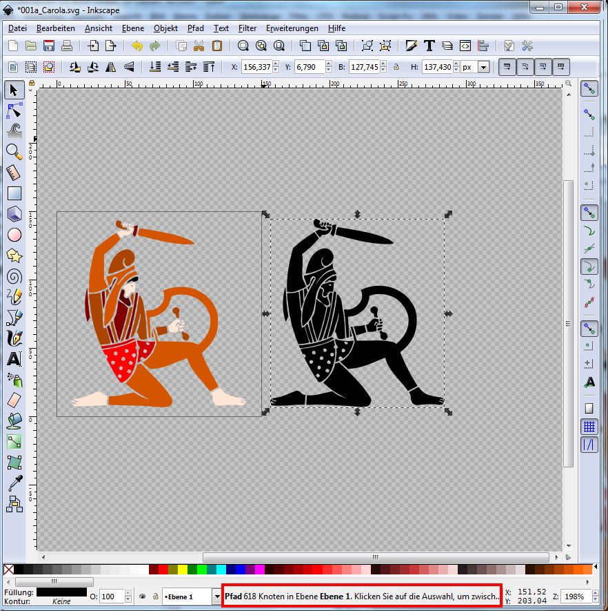
Task: Open the Pfad menu
Action: 195,28
